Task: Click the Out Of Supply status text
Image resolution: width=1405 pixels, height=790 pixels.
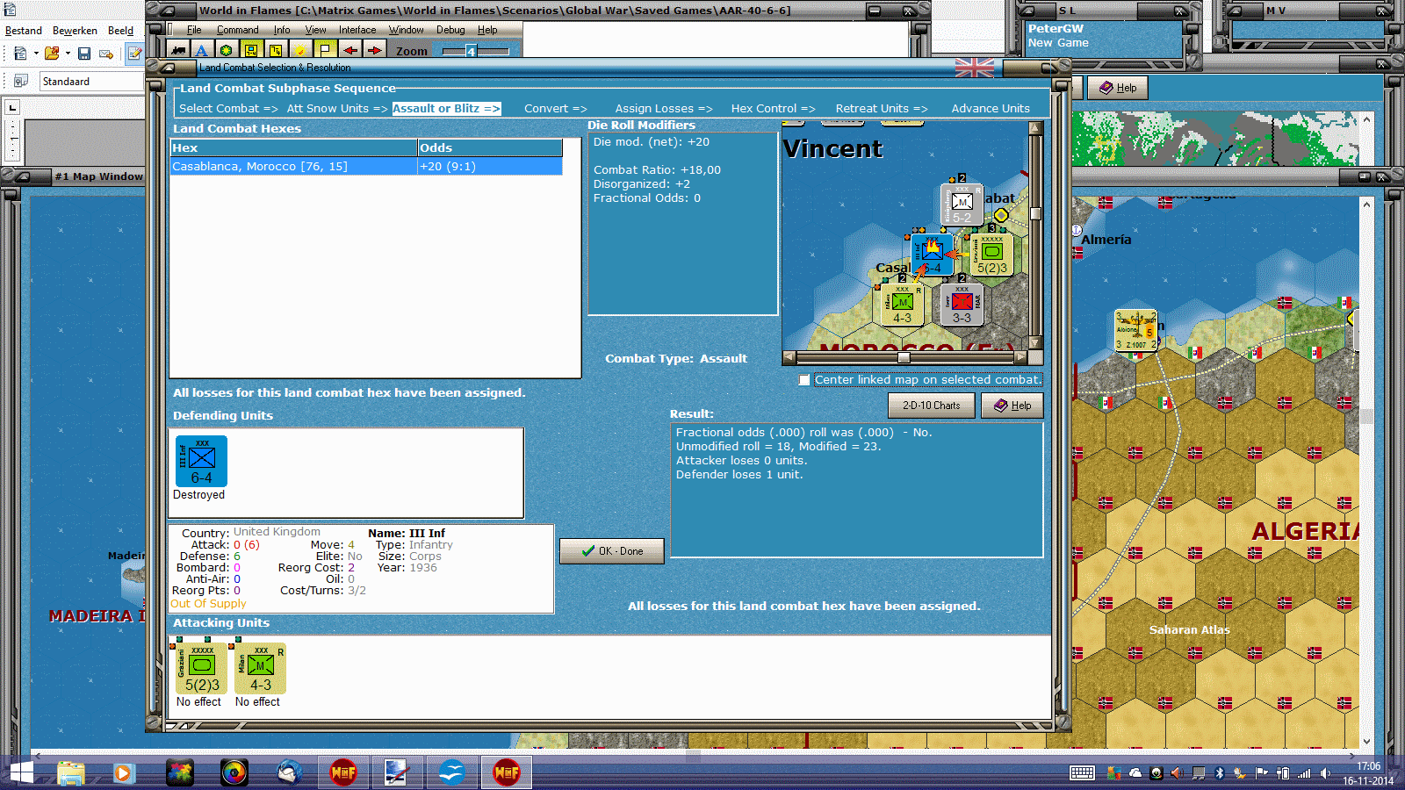Action: pos(208,604)
